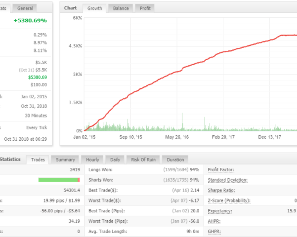This screenshot has height=237, width=297.
Task: Switch to the Duration tab
Action: coord(175,159)
